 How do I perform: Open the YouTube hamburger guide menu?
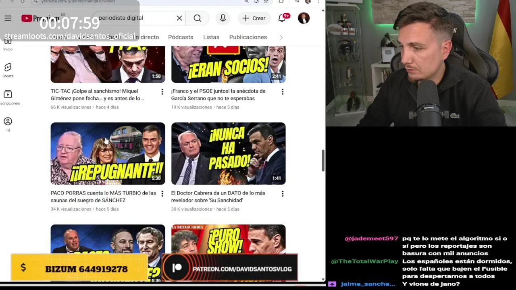(8, 18)
